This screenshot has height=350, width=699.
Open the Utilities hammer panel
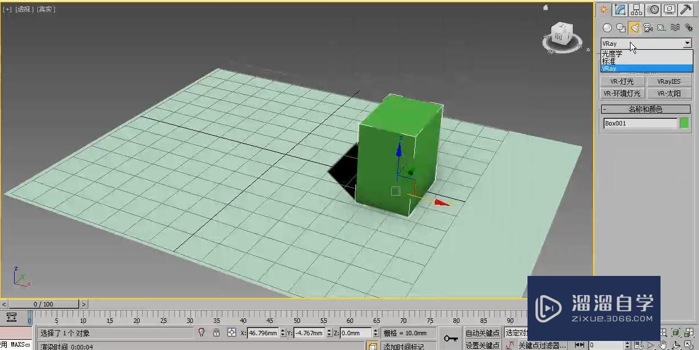(x=686, y=9)
